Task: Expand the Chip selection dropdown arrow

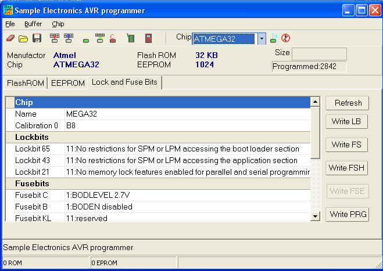Action: (x=262, y=39)
